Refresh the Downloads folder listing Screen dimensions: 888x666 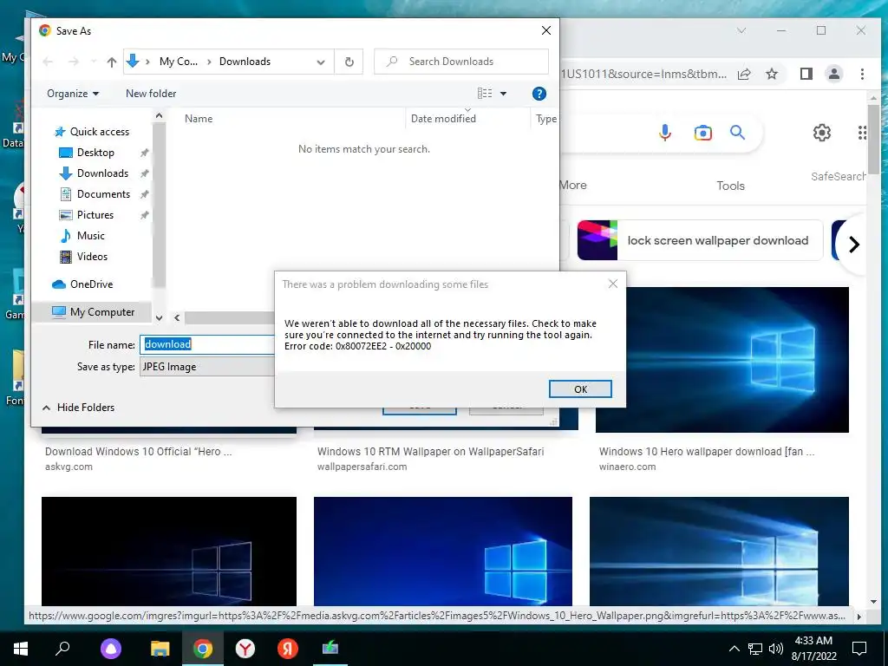tap(349, 62)
